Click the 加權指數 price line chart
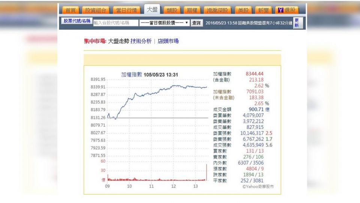The width and height of the screenshot is (360, 203). click(x=157, y=98)
